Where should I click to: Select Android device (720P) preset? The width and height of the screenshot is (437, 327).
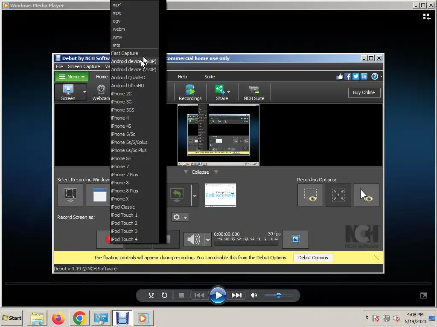[x=134, y=69]
